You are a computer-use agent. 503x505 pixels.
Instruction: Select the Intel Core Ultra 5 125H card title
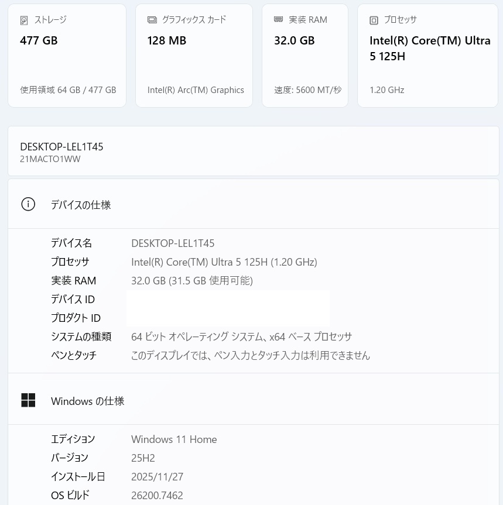429,49
